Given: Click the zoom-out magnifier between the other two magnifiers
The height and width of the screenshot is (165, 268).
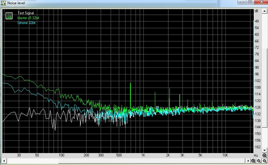Looking at the screenshot, I should 259,161.
